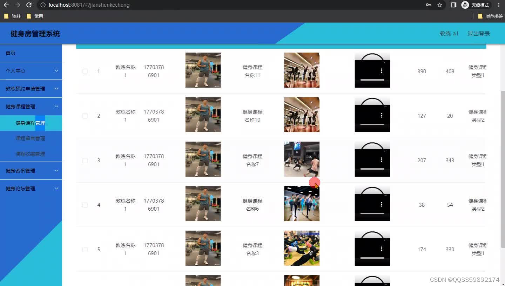Click 教练名称1 in row 3

point(126,160)
